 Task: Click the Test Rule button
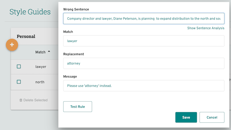[78, 107]
